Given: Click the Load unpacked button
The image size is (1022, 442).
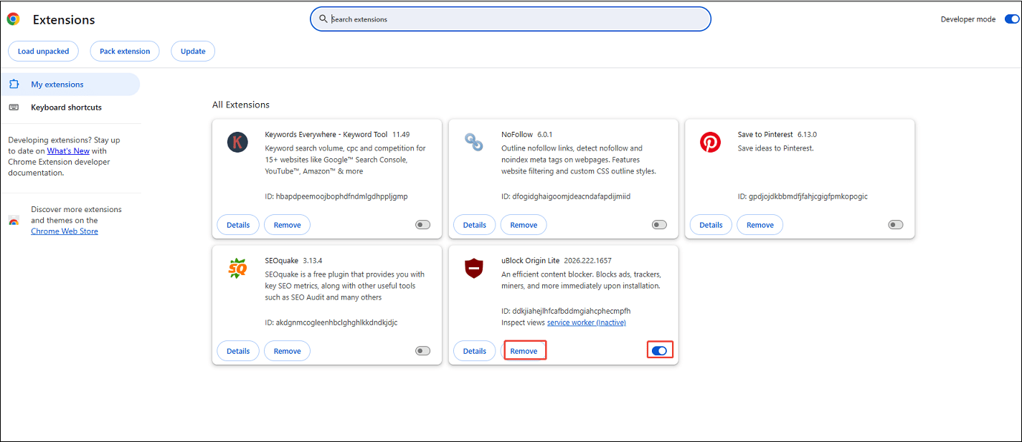Looking at the screenshot, I should pos(43,51).
